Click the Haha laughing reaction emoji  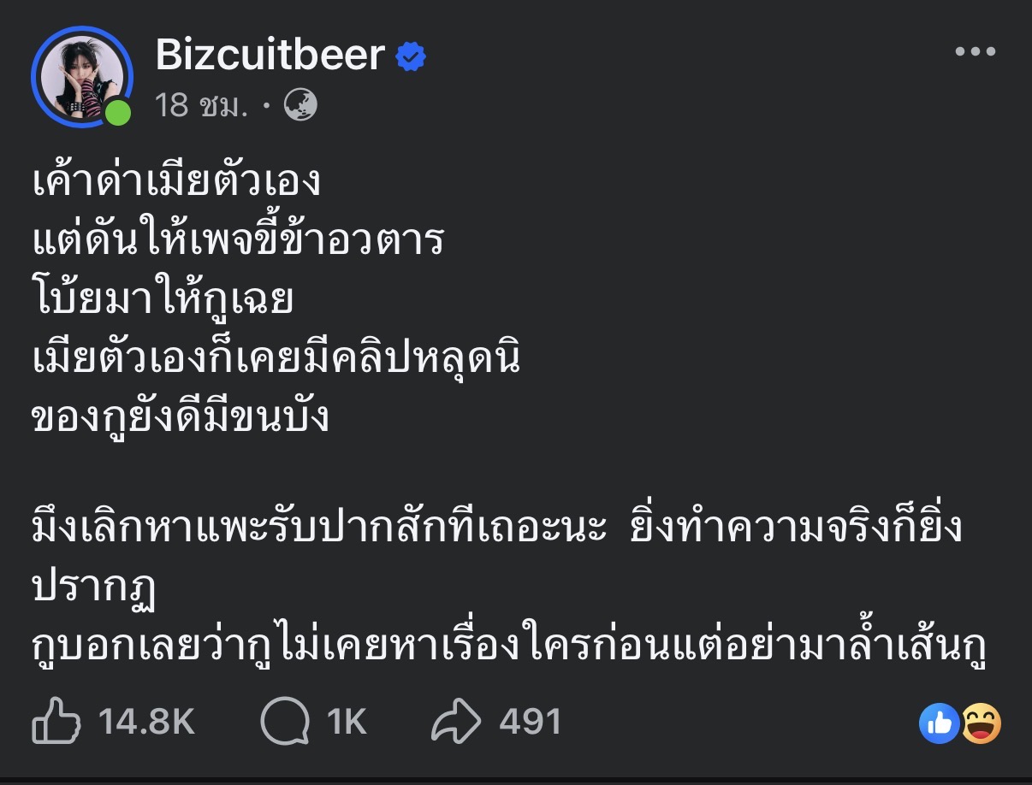pyautogui.click(x=981, y=724)
